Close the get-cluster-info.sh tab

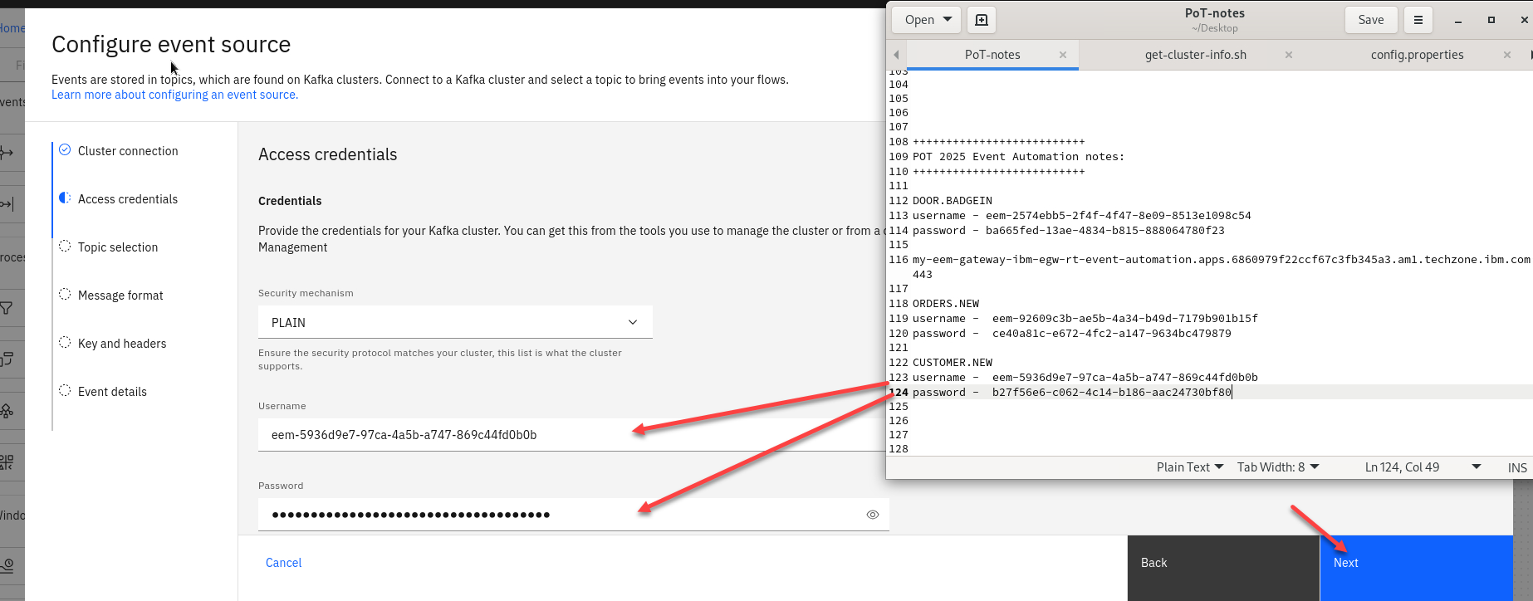click(1289, 55)
